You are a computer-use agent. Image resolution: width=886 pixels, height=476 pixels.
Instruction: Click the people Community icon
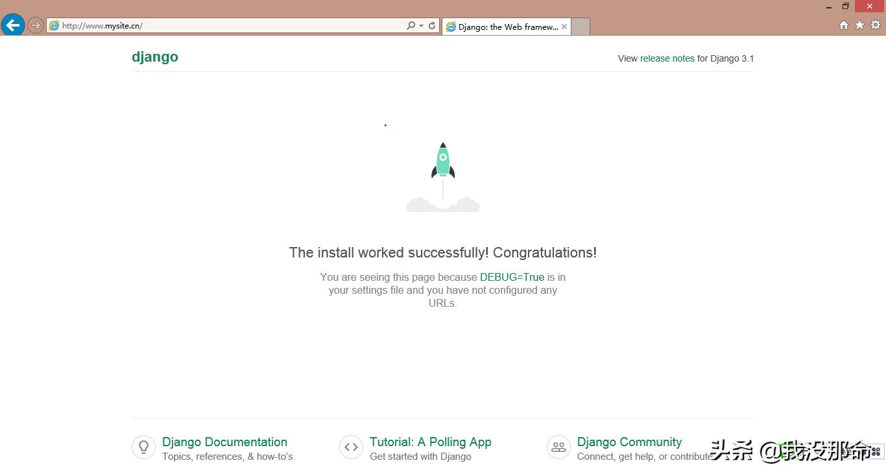559,447
